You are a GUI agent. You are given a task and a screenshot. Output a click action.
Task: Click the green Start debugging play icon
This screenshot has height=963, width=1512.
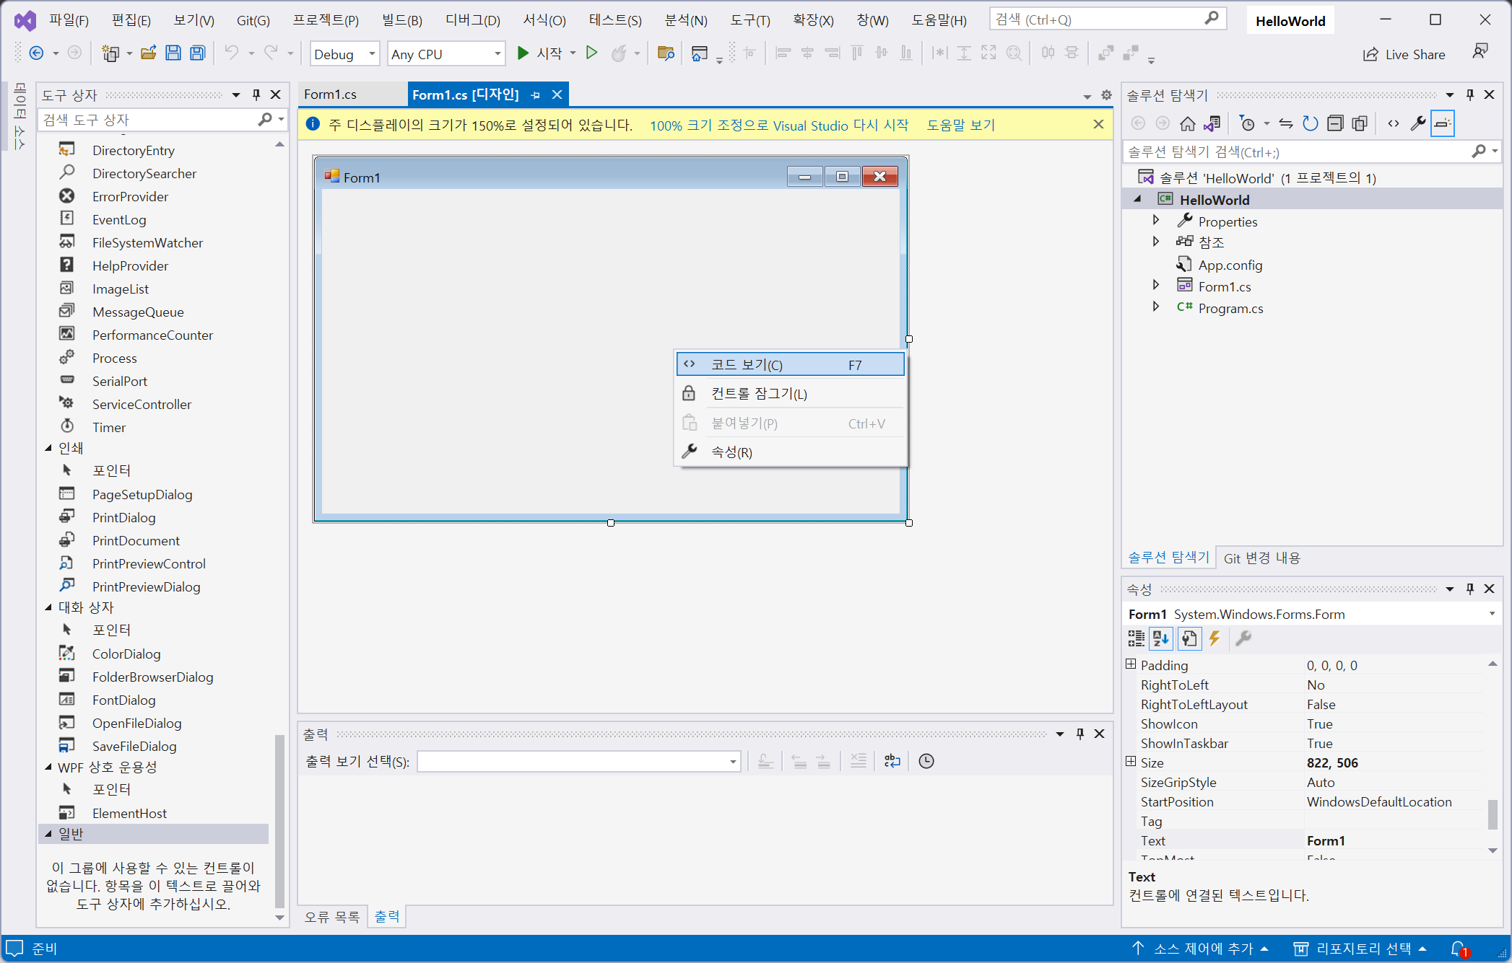point(523,53)
